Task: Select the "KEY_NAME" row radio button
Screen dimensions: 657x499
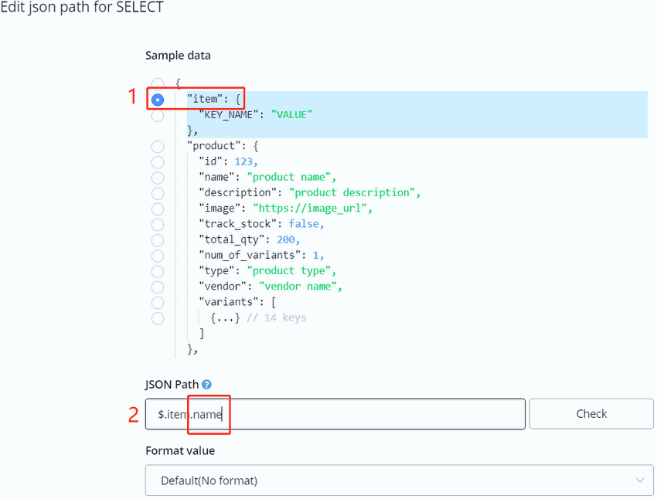Action: [158, 115]
